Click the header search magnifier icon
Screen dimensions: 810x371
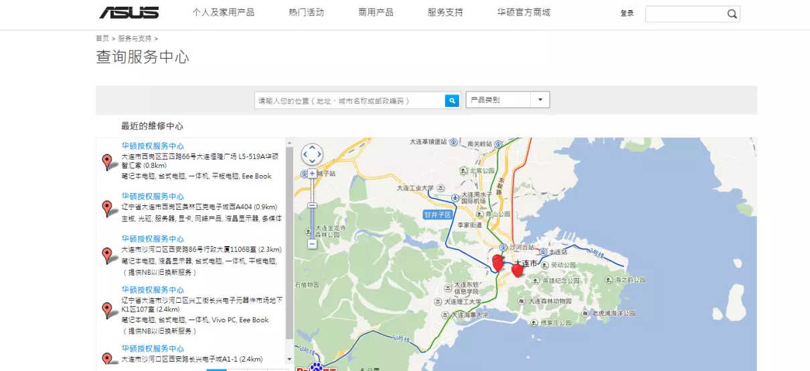(x=732, y=13)
